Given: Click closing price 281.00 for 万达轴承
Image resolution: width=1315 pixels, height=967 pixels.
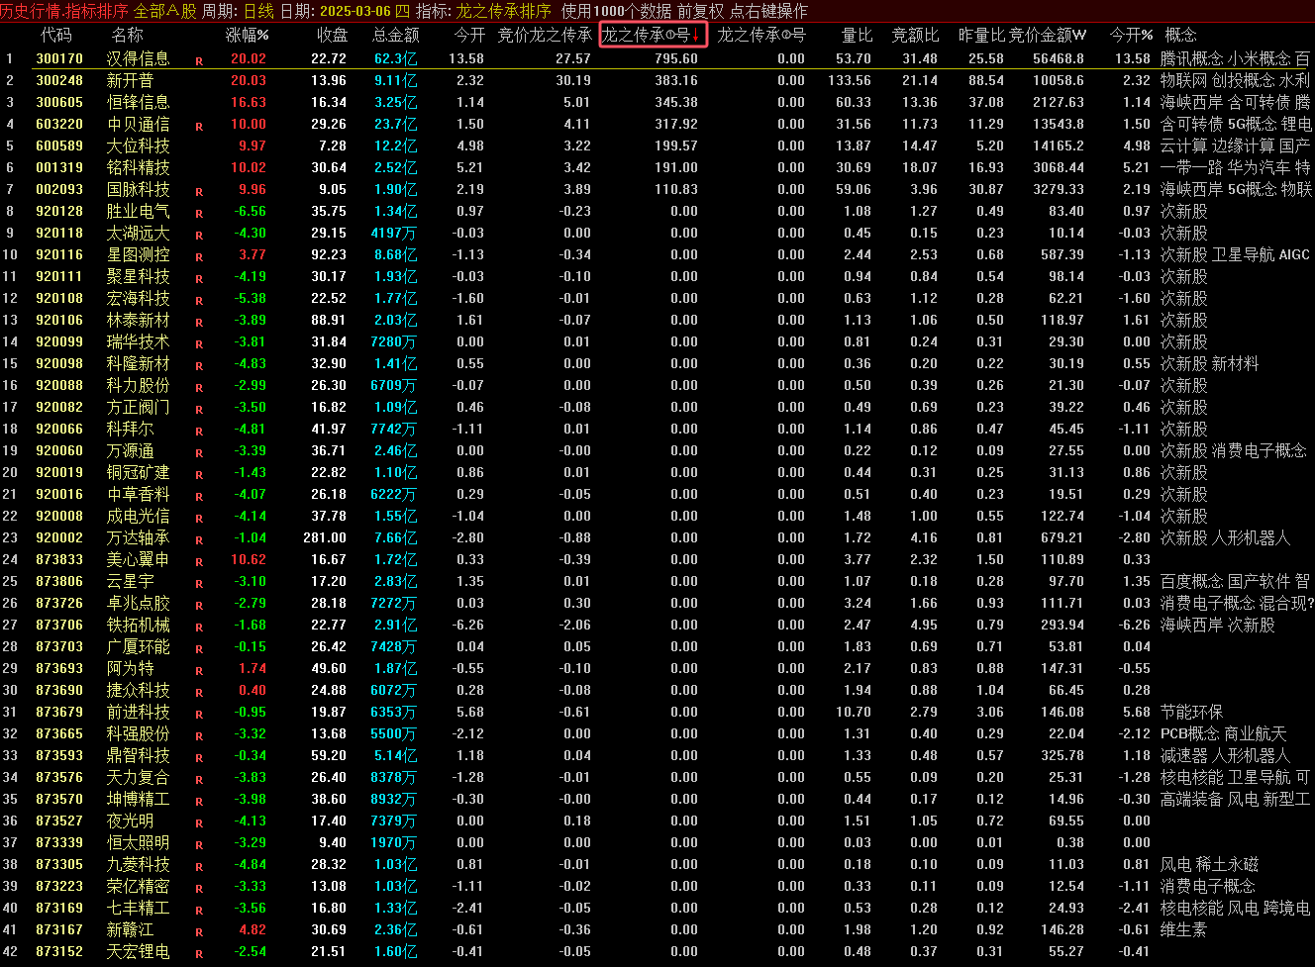Looking at the screenshot, I should (x=325, y=537).
